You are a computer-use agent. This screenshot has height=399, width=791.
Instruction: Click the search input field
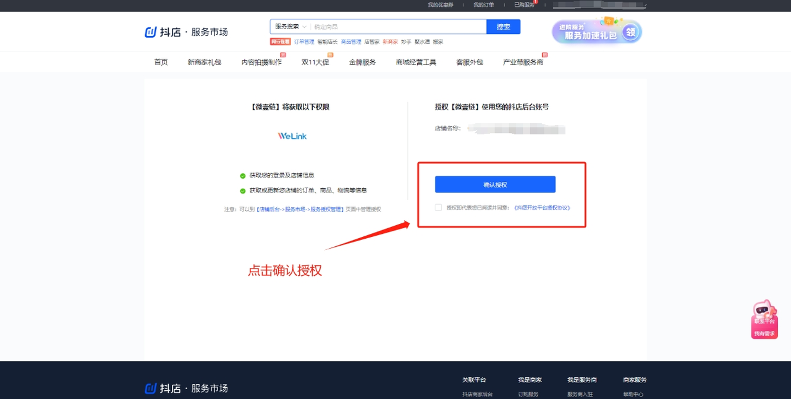pyautogui.click(x=399, y=27)
